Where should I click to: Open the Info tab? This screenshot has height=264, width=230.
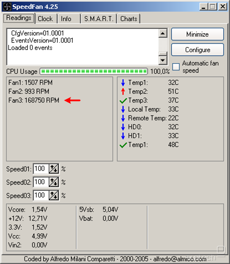point(69,19)
